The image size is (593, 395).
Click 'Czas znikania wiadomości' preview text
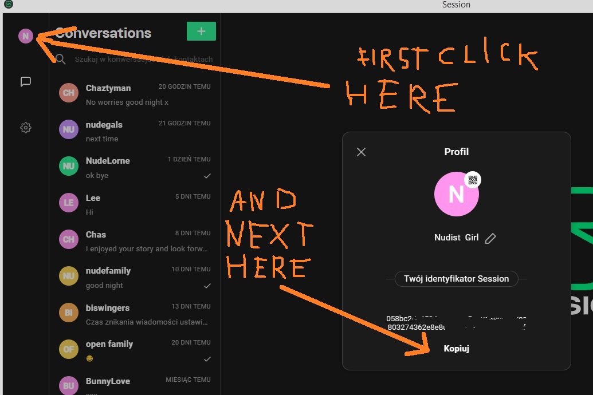point(147,322)
